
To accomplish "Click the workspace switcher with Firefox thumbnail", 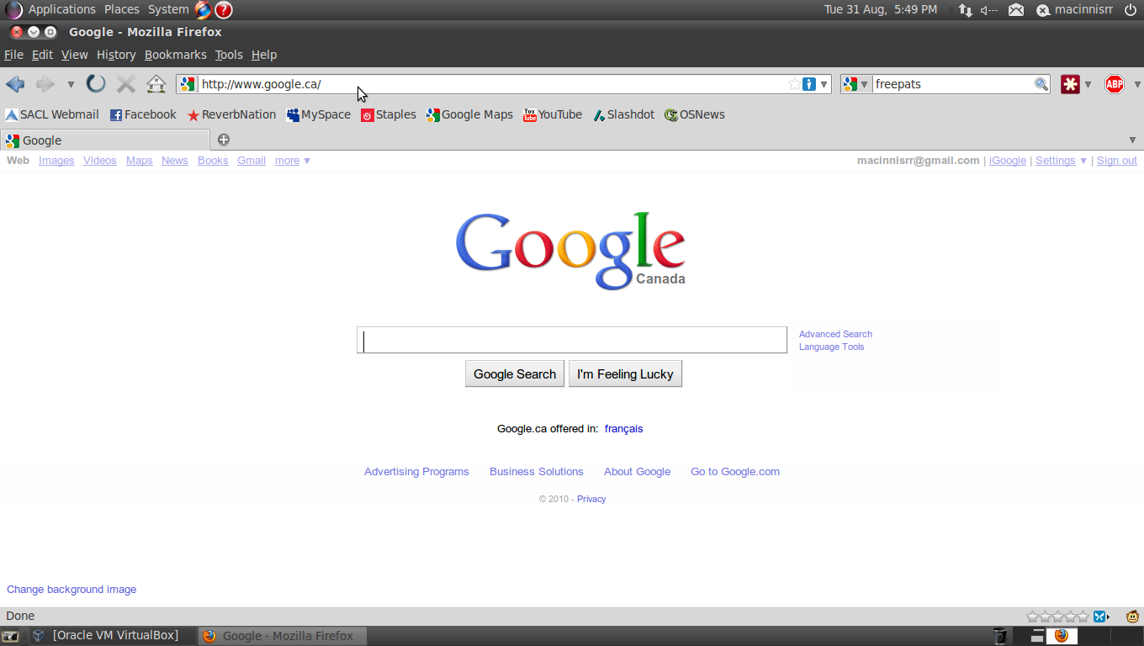I will 1061,636.
